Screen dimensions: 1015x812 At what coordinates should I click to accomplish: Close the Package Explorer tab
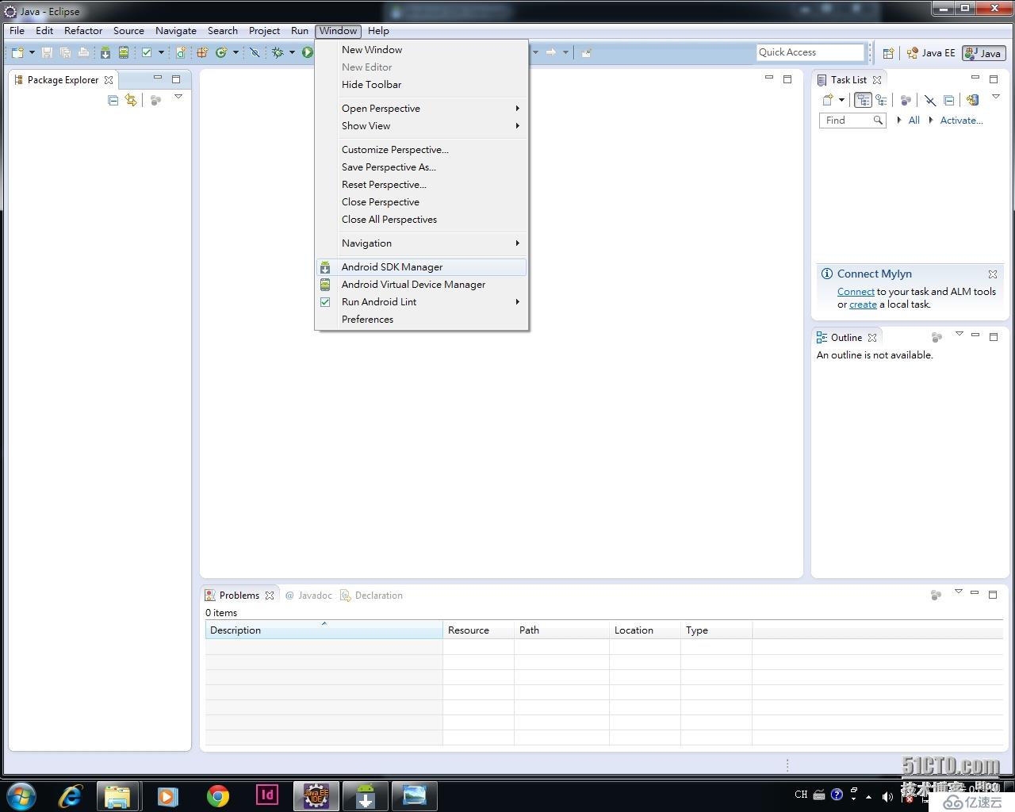pos(109,80)
